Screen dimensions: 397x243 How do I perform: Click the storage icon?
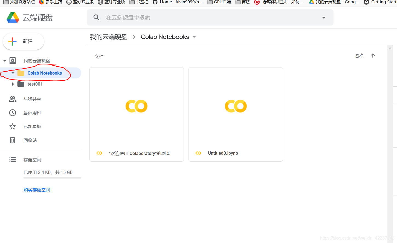[13, 160]
